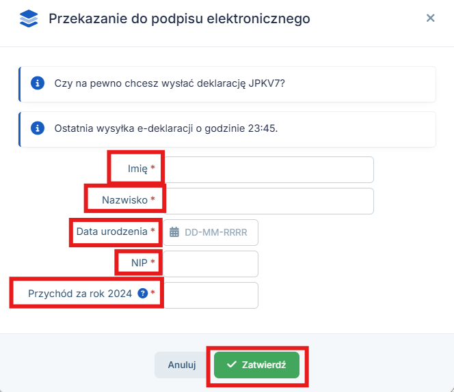Open the calendar icon in Data urodzenia
This screenshot has height=392, width=454.
point(174,232)
